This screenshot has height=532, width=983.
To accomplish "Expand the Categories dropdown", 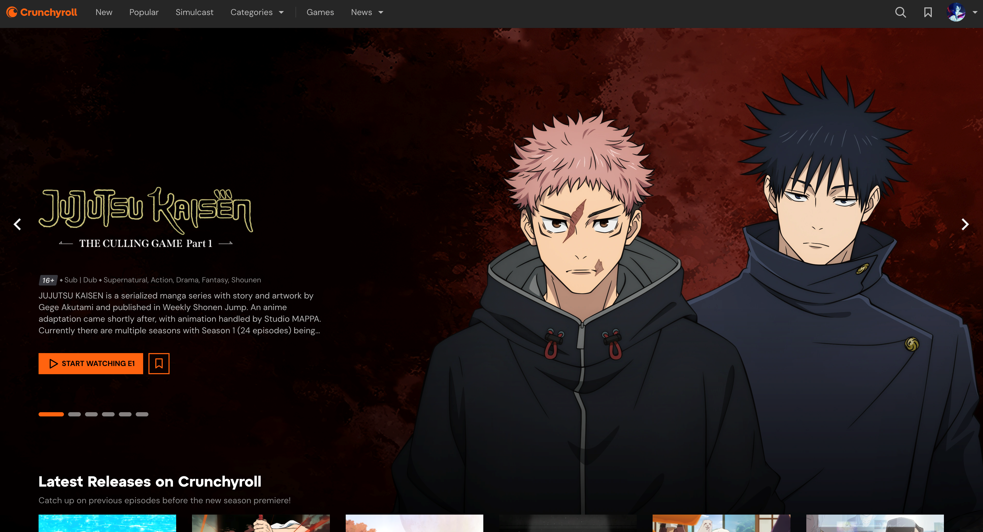I will tap(257, 13).
